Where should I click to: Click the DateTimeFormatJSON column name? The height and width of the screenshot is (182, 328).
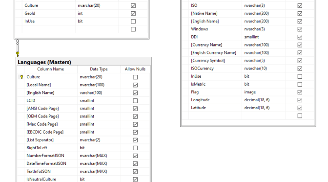coord(51,163)
